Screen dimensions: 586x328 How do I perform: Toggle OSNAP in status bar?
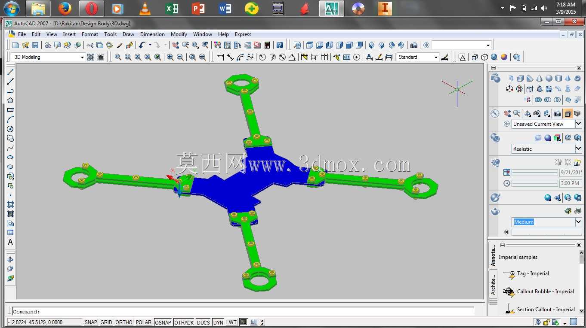pyautogui.click(x=163, y=322)
